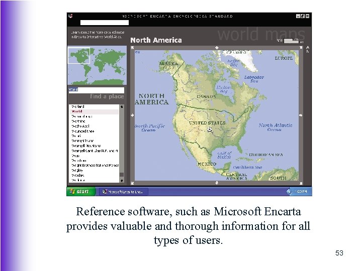This screenshot has height=271, width=362.
Task: Click the CANADA label on the map
Action: click(207, 96)
